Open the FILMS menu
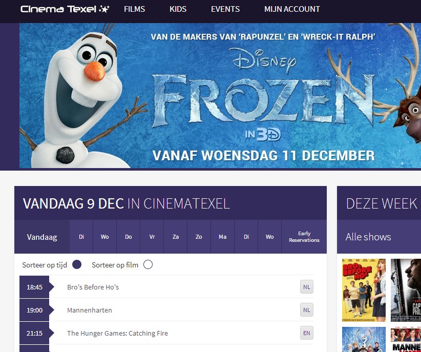The image size is (421, 352). pos(135,9)
